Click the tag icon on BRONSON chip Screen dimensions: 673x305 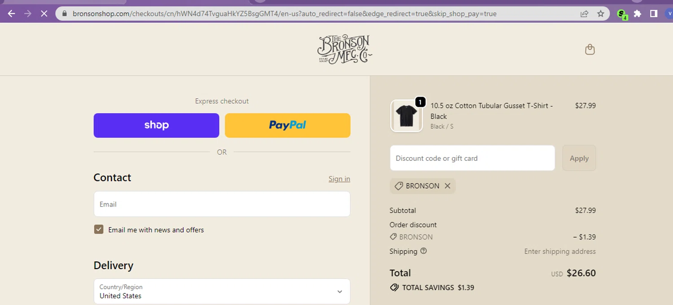pos(398,186)
